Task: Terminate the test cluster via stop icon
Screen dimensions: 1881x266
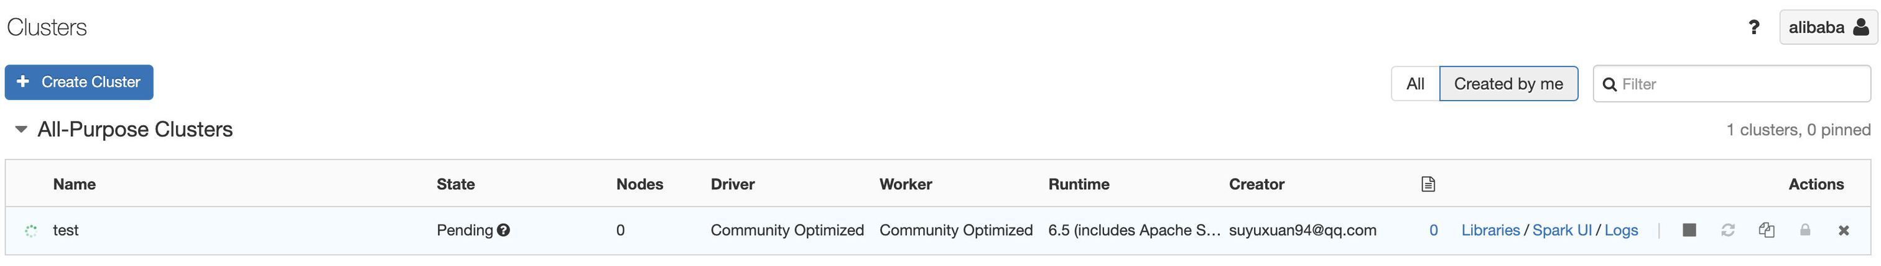Action: pyautogui.click(x=1689, y=230)
